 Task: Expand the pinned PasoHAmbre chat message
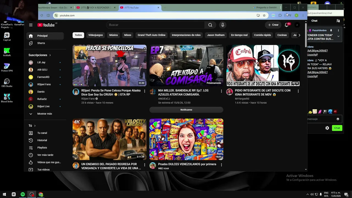(338, 36)
